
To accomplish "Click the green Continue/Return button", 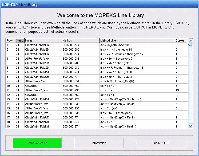I will (37, 143).
